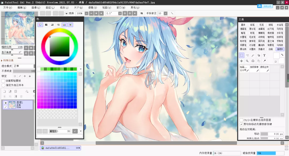Open the 文件 menu
Viewport: 289px width, 156px height.
pos(7,7)
